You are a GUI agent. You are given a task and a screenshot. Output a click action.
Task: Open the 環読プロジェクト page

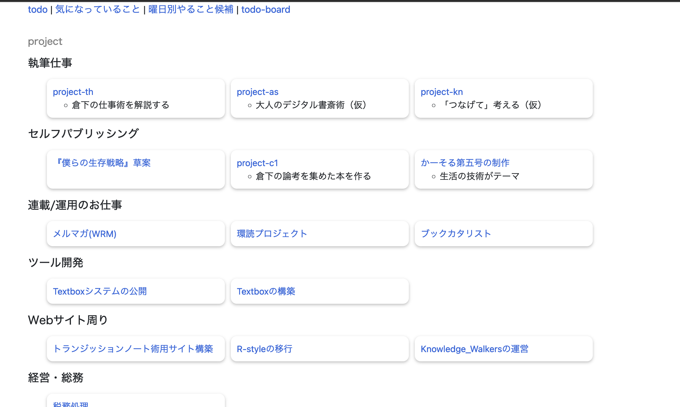(272, 233)
